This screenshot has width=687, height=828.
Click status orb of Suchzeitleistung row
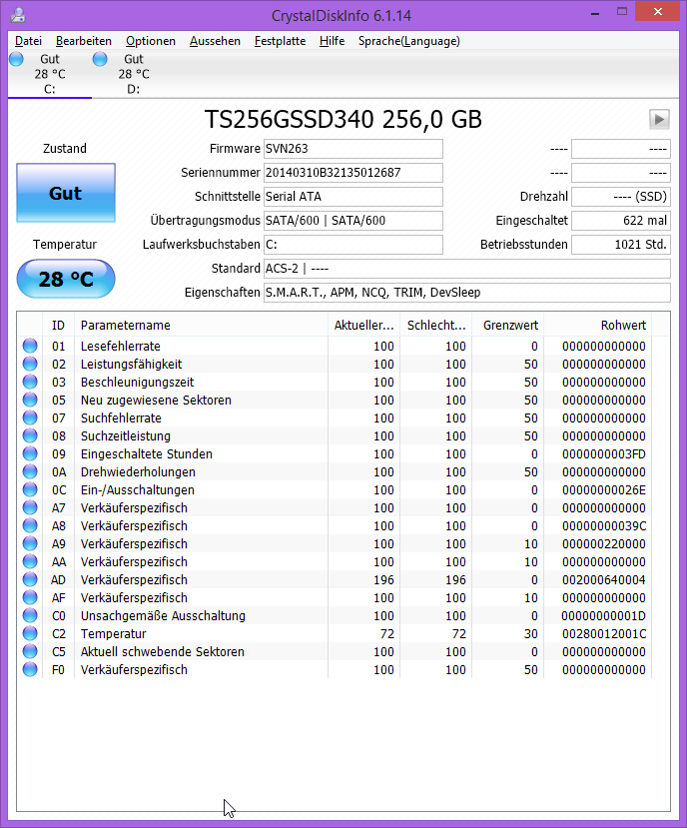tap(30, 435)
